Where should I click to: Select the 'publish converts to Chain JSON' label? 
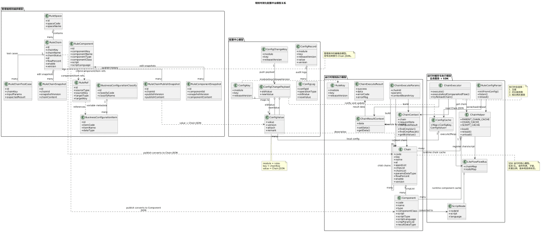coord(161,152)
